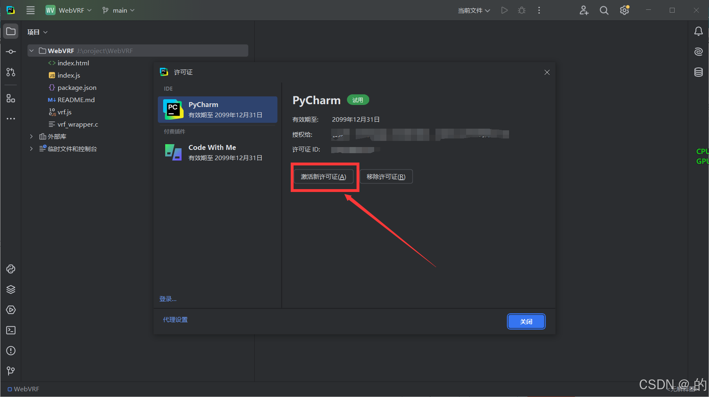Image resolution: width=709 pixels, height=397 pixels.
Task: Select vrf_wrapper.c in project tree
Action: pos(73,124)
